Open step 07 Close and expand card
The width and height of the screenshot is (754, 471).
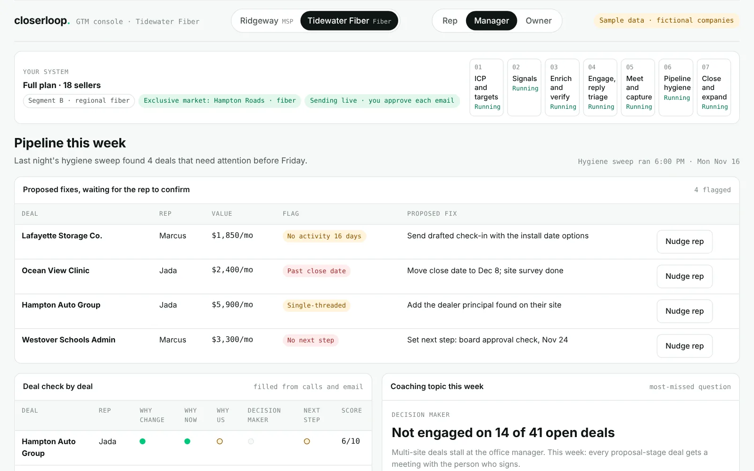[714, 87]
